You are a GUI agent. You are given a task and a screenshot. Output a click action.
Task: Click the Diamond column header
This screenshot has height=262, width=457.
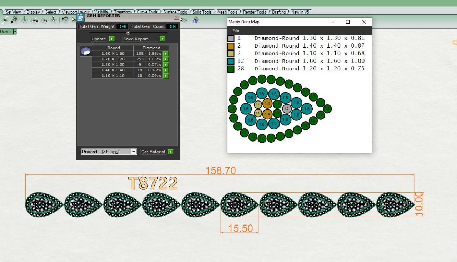coord(151,48)
